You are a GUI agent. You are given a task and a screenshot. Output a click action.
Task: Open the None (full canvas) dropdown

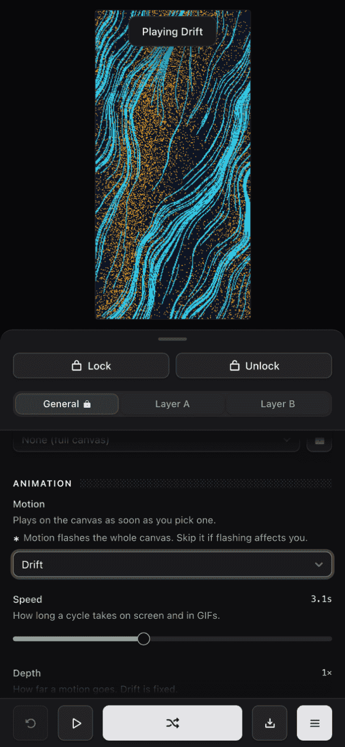pyautogui.click(x=156, y=441)
